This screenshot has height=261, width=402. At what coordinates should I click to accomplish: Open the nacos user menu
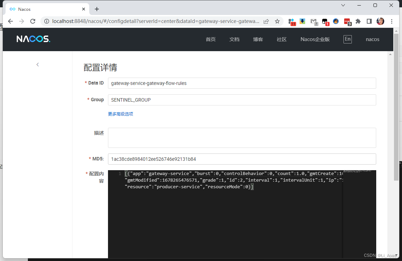pos(372,39)
